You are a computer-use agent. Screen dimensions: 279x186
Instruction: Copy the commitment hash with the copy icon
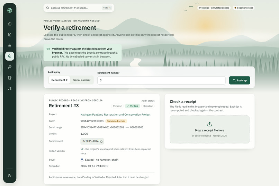(x=101, y=141)
